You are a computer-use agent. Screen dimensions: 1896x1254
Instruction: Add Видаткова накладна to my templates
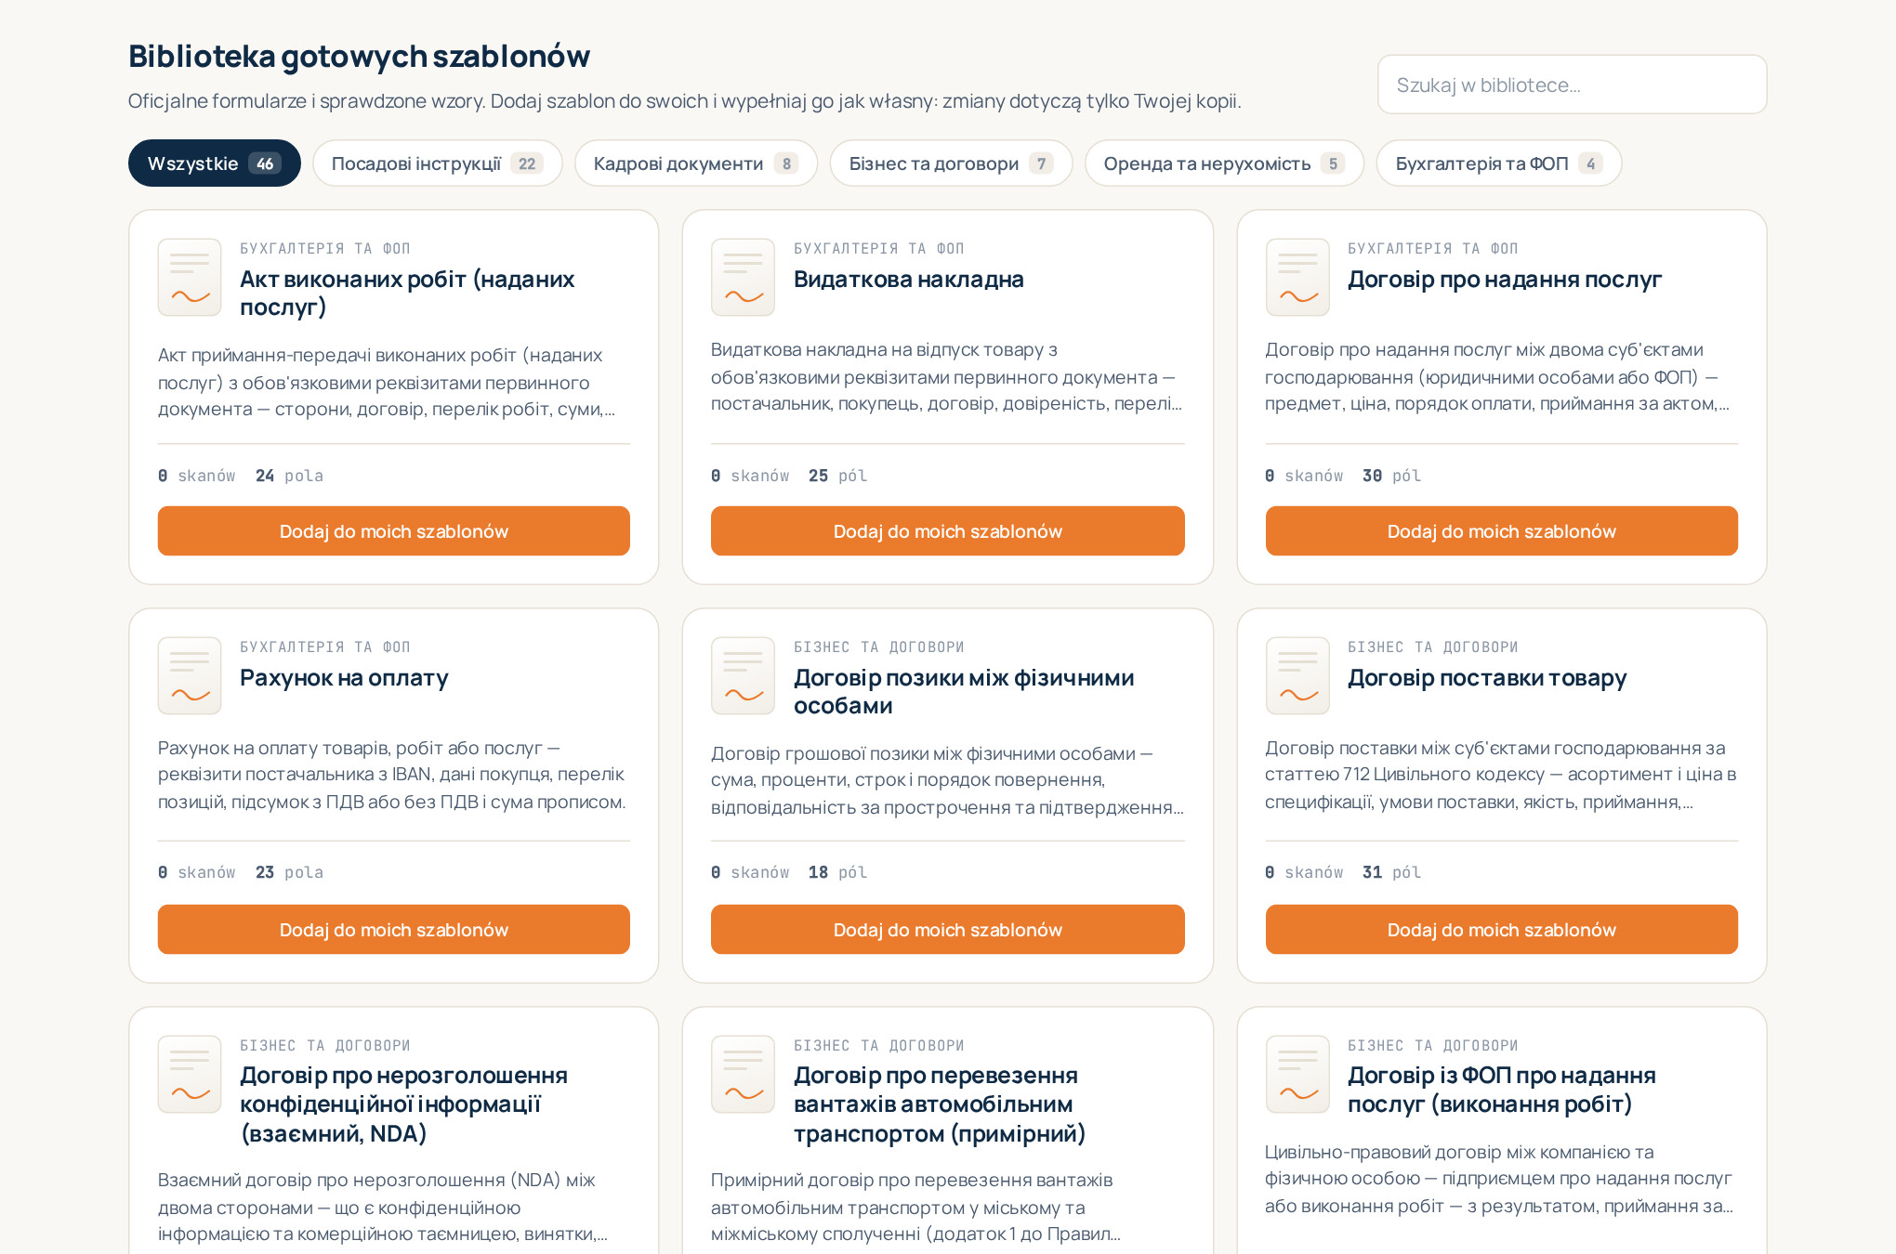coord(948,531)
